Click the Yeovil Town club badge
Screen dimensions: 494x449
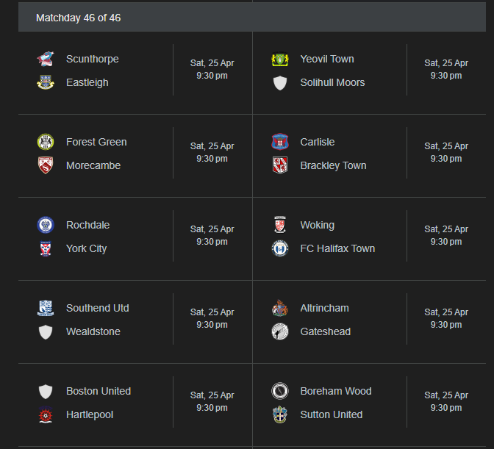280,59
